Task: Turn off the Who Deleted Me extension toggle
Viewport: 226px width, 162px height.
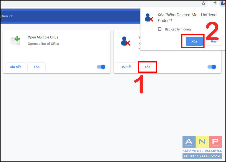Action: click(x=212, y=67)
